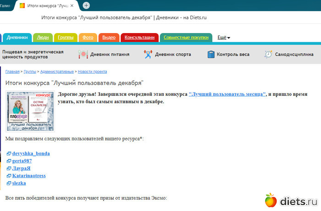
Task: Click the profile icon beside gerta987
Action: tap(9, 161)
